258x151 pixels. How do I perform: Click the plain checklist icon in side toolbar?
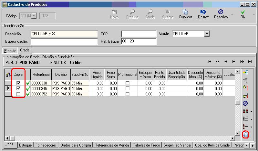(245, 119)
